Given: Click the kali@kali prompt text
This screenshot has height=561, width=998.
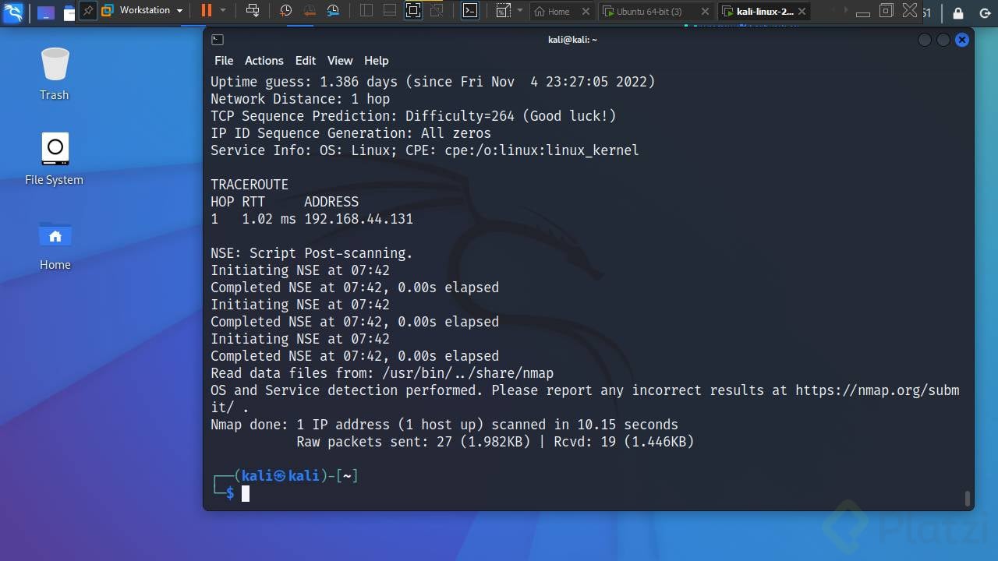Looking at the screenshot, I should [x=281, y=475].
